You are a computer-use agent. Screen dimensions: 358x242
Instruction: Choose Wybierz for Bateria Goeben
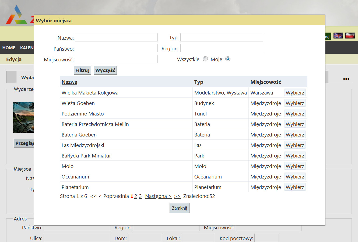click(x=295, y=135)
